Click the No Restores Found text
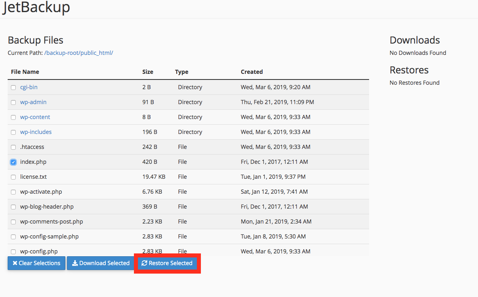 click(415, 83)
